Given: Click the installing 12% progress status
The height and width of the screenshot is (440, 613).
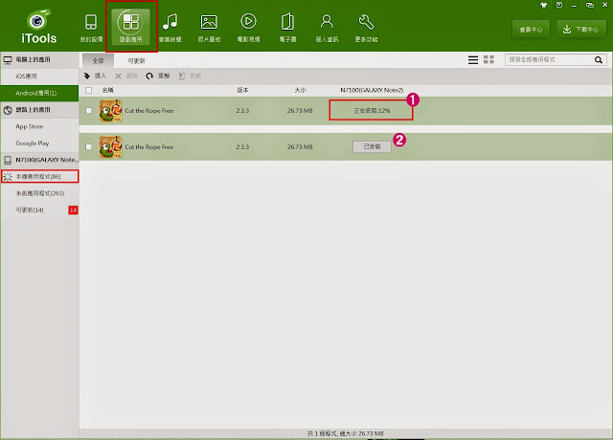Looking at the screenshot, I should tap(372, 111).
